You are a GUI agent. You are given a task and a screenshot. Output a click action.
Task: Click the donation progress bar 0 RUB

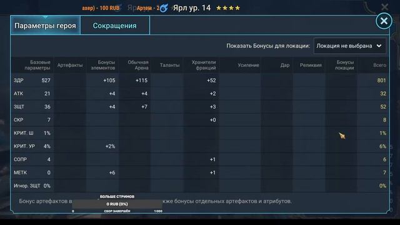(x=117, y=204)
